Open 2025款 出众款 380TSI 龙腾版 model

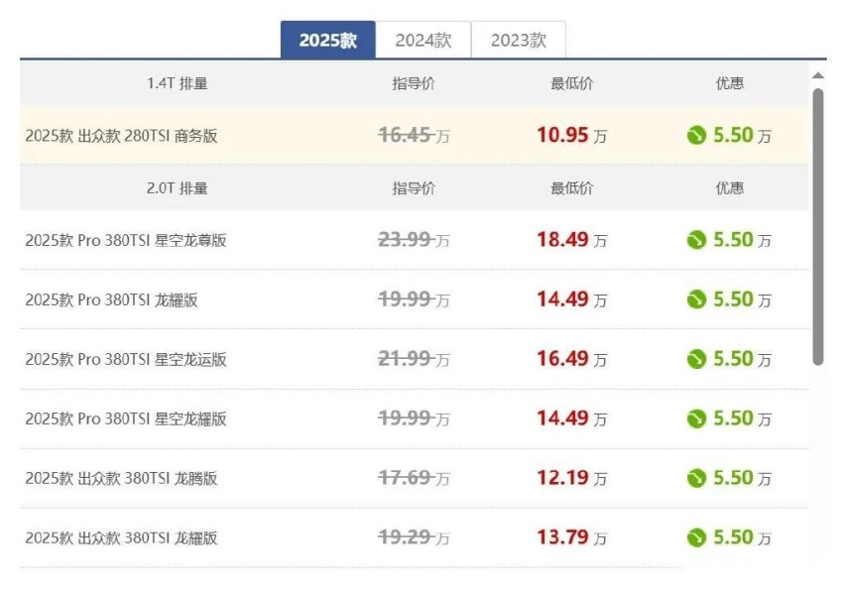121,479
